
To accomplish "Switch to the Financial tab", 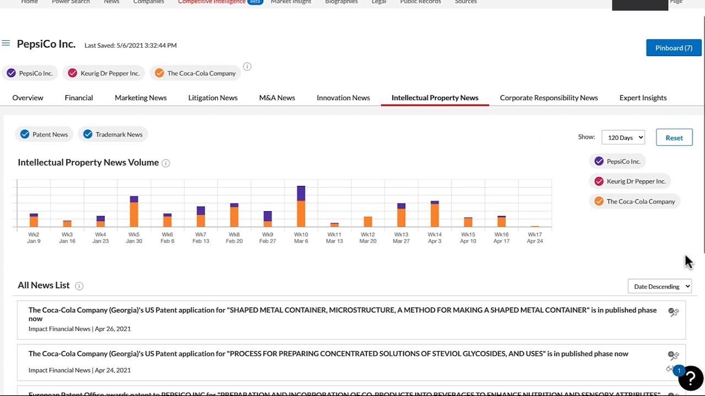I will [79, 97].
